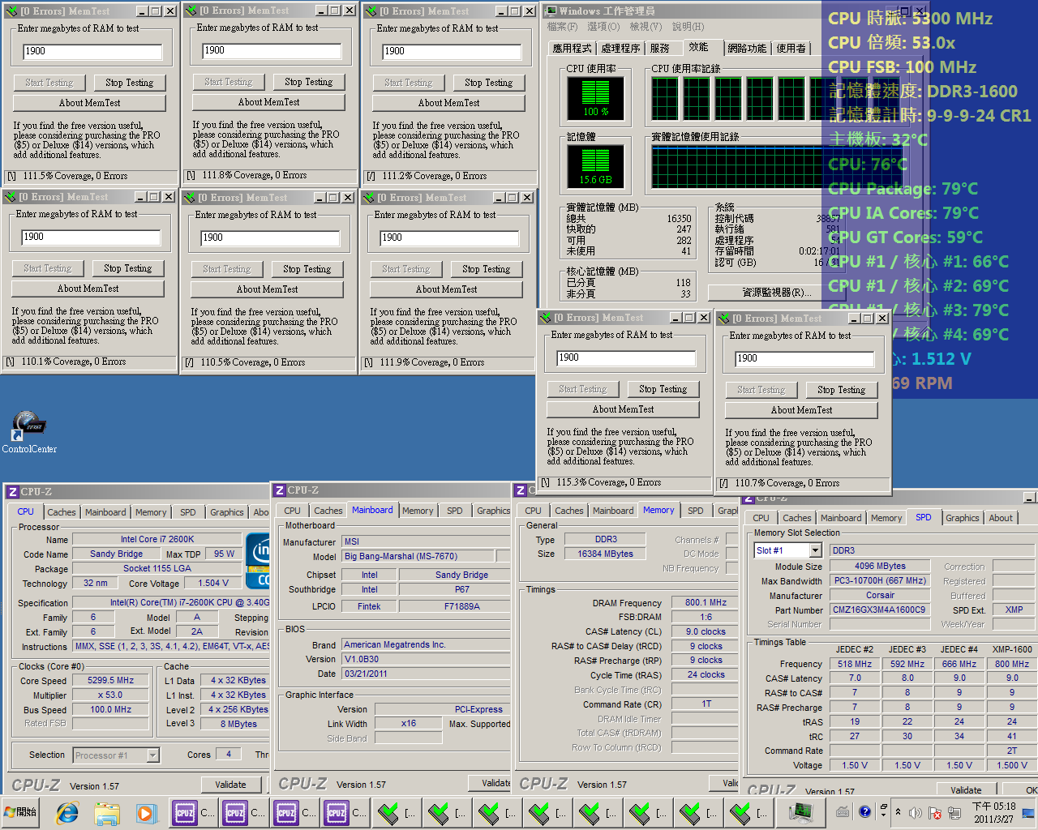The image size is (1038, 830).
Task: Click the CPU name Intel Core i7 2600K
Action: pos(157,539)
